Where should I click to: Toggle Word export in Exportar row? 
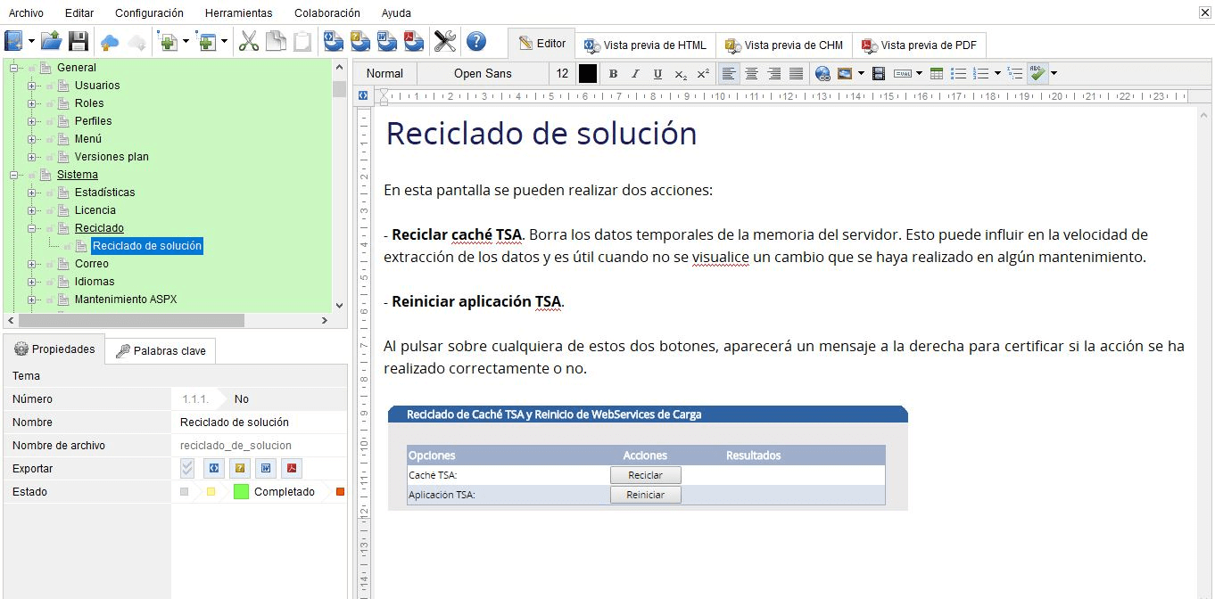coord(266,468)
